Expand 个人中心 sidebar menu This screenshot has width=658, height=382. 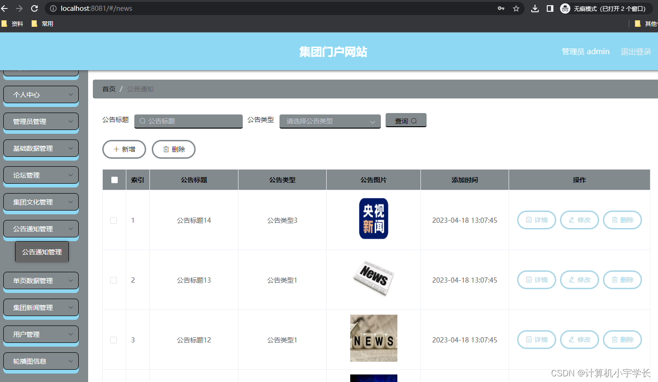click(x=41, y=95)
